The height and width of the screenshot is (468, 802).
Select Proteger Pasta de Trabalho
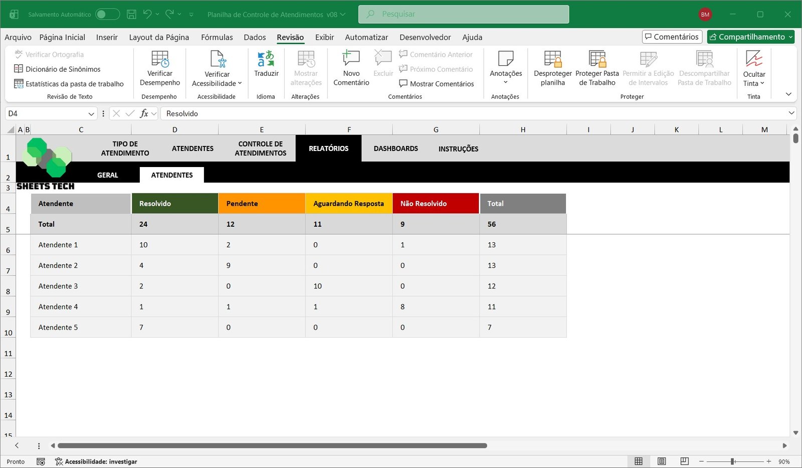pos(597,60)
